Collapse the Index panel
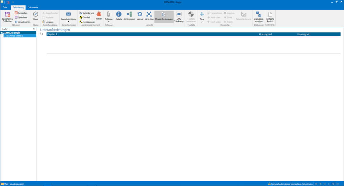 point(34,29)
